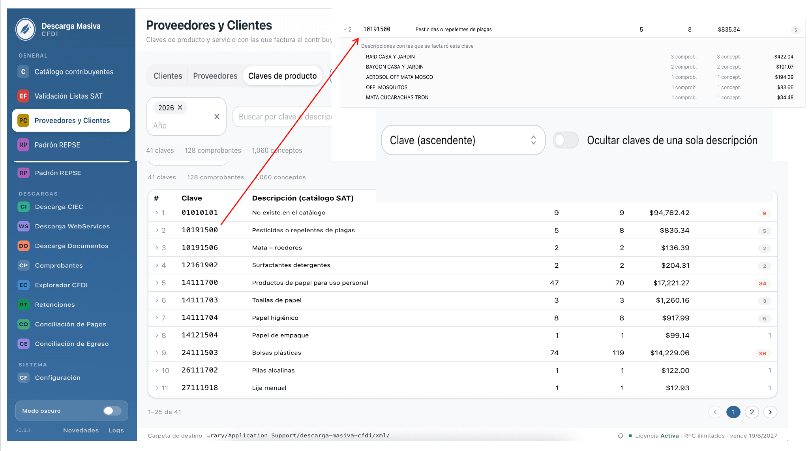
Task: Open the Novedades link
Action: [81, 430]
